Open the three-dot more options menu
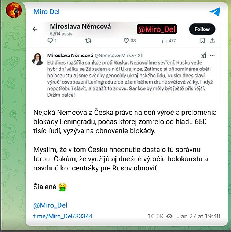The width and height of the screenshot is (231, 232). [x=212, y=55]
